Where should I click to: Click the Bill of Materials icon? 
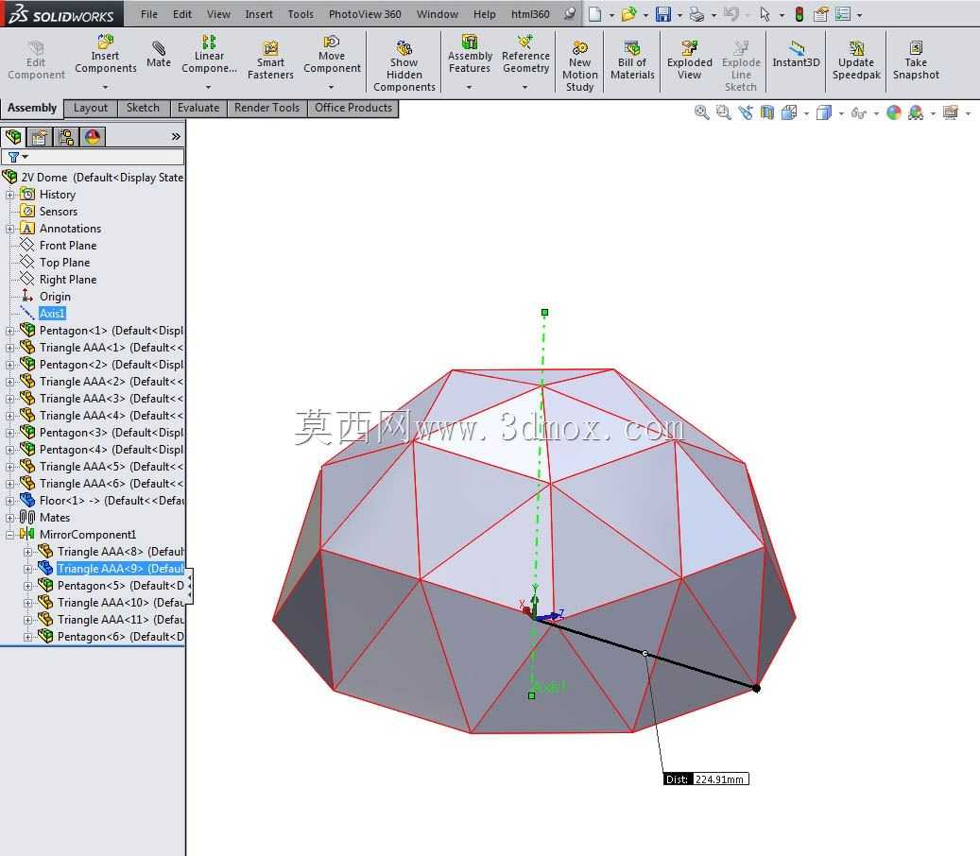[632, 60]
